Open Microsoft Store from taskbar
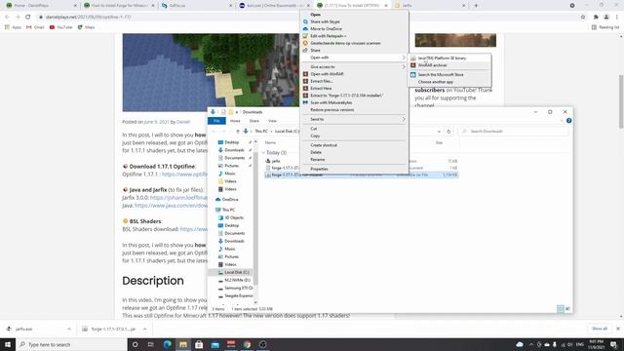 [x=199, y=344]
